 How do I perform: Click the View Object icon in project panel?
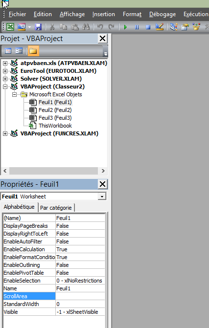pos(19,51)
